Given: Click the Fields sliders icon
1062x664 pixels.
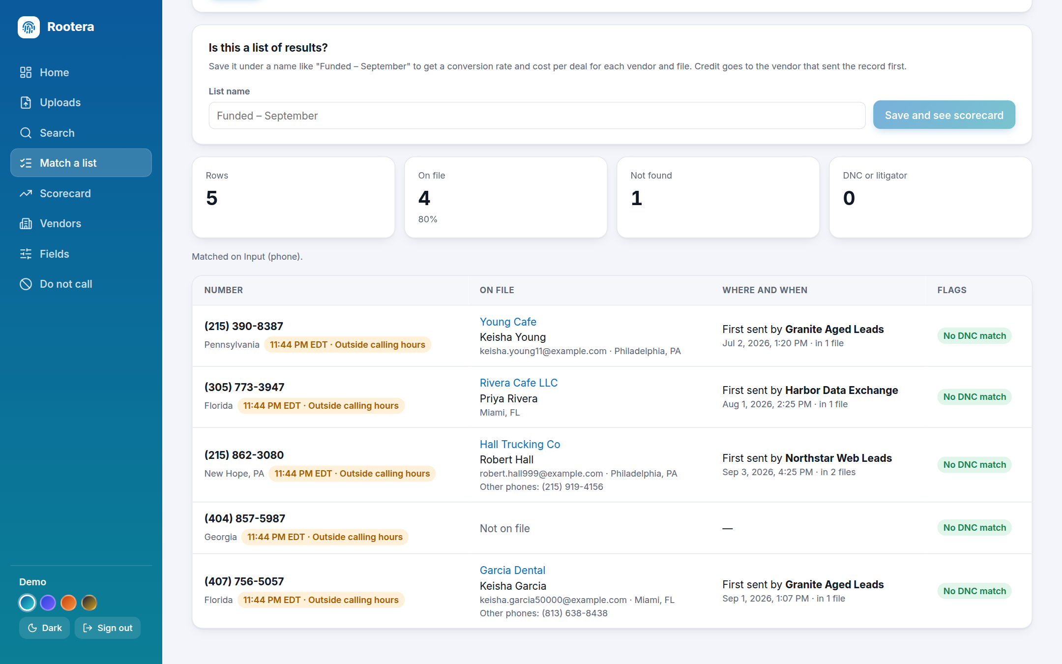Looking at the screenshot, I should (26, 254).
